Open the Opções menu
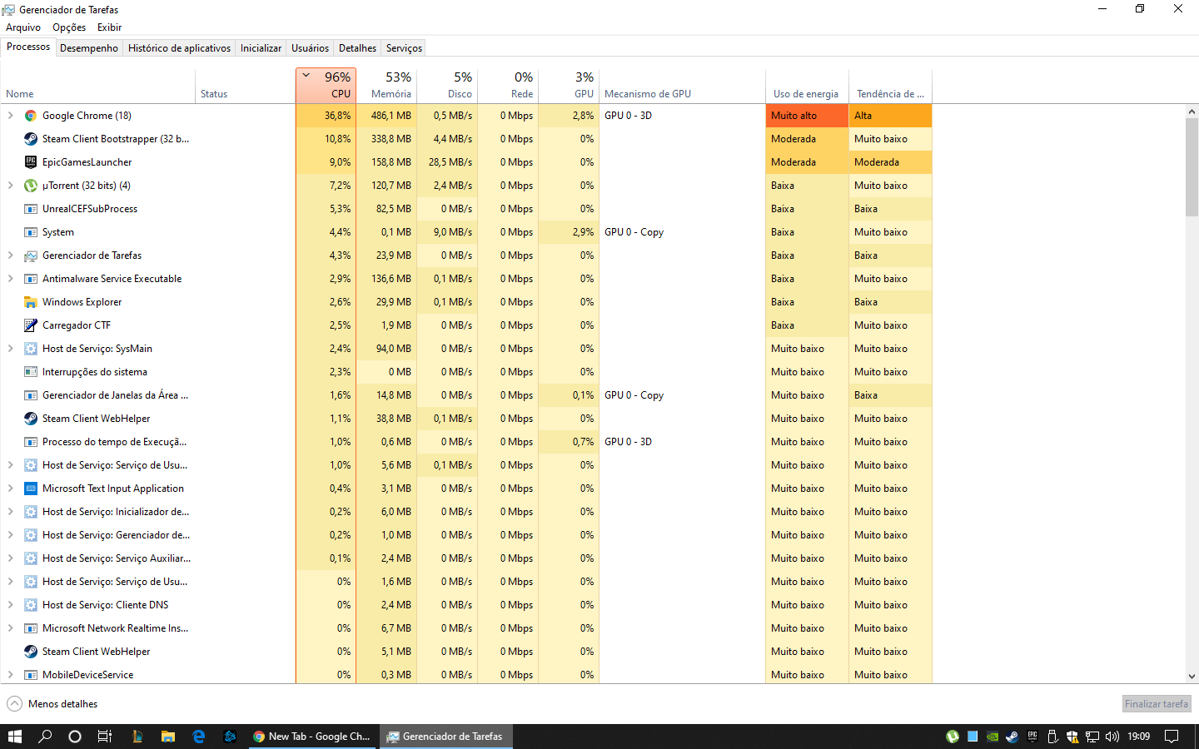 click(69, 27)
